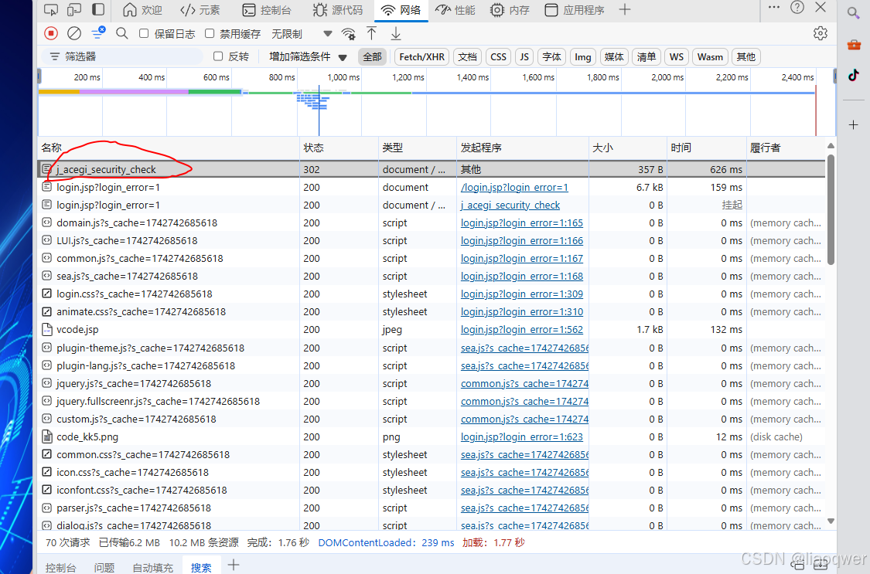
Task: Toggle the filter funnel icon
Action: [x=98, y=33]
